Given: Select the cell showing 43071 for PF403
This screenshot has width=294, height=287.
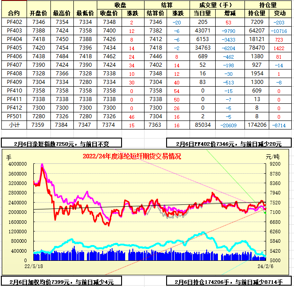Looking at the screenshot, I should tap(203, 30).
